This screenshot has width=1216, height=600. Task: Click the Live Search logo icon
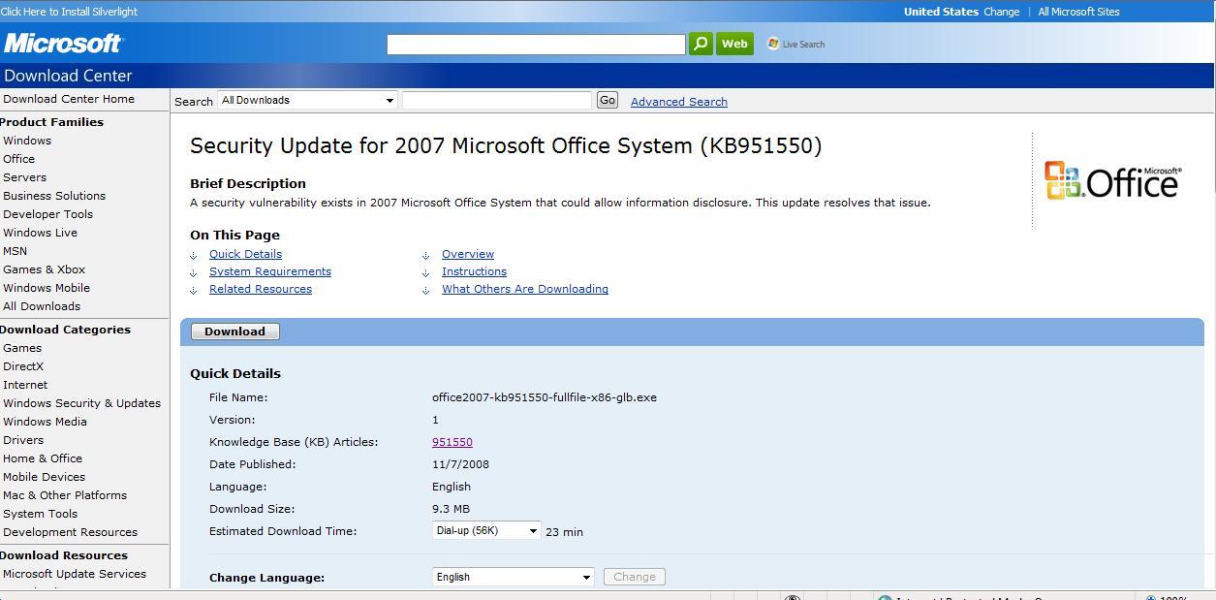pyautogui.click(x=773, y=44)
